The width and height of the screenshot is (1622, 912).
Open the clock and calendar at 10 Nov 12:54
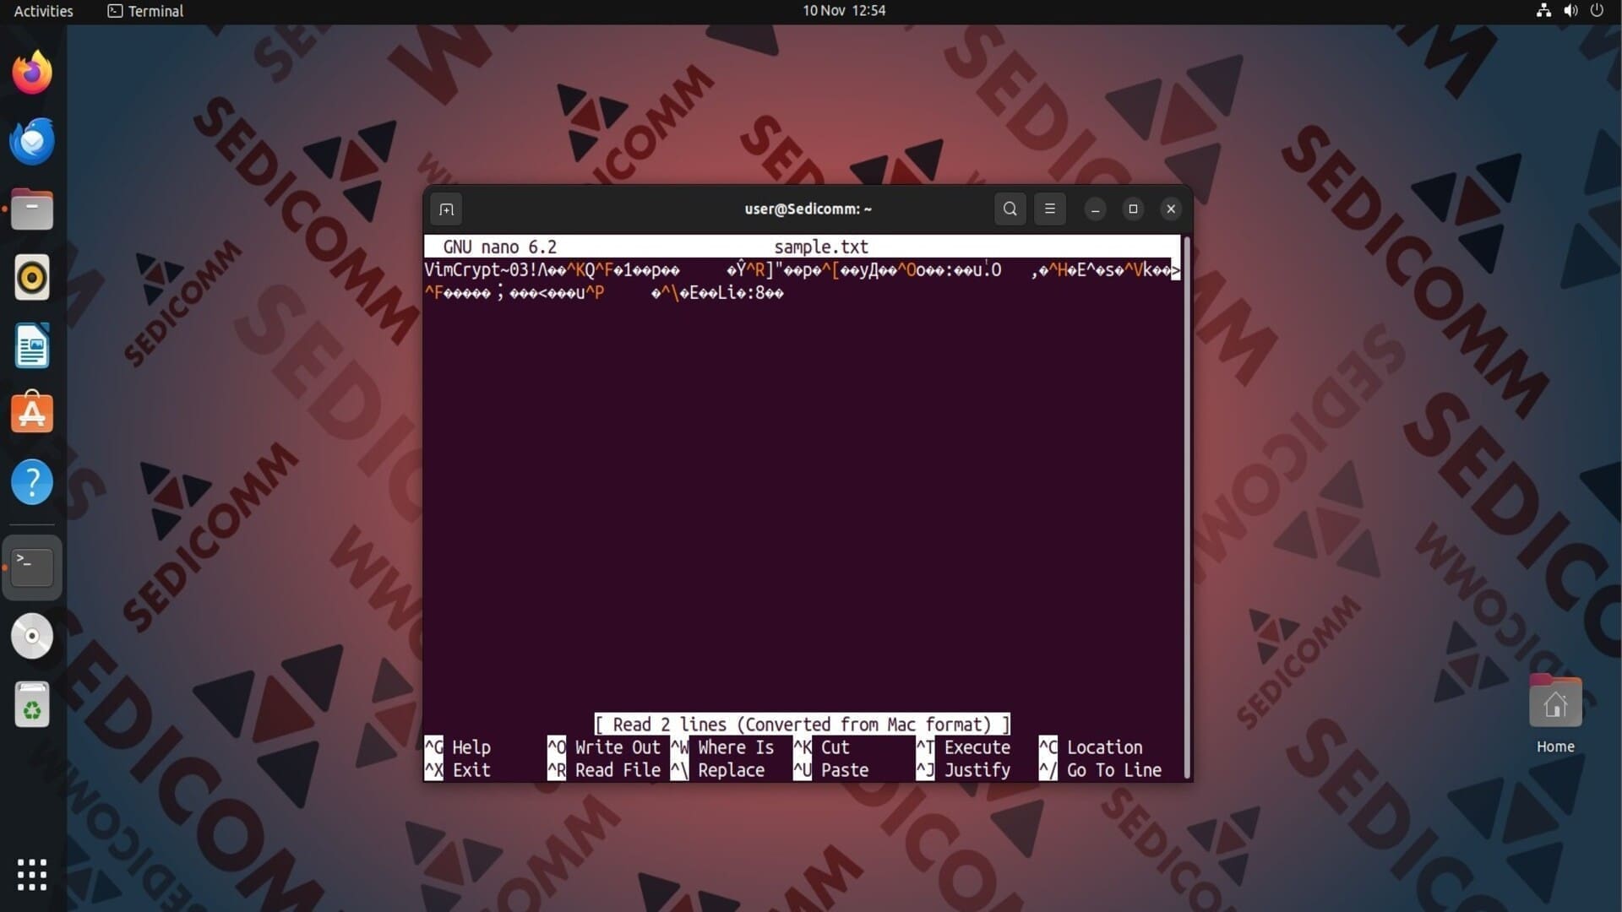844,11
